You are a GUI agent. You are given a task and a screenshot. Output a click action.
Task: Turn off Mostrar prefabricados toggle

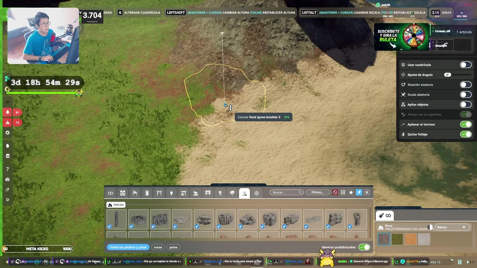point(364,247)
